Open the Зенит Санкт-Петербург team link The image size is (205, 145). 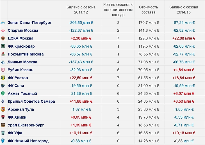tap(29, 22)
